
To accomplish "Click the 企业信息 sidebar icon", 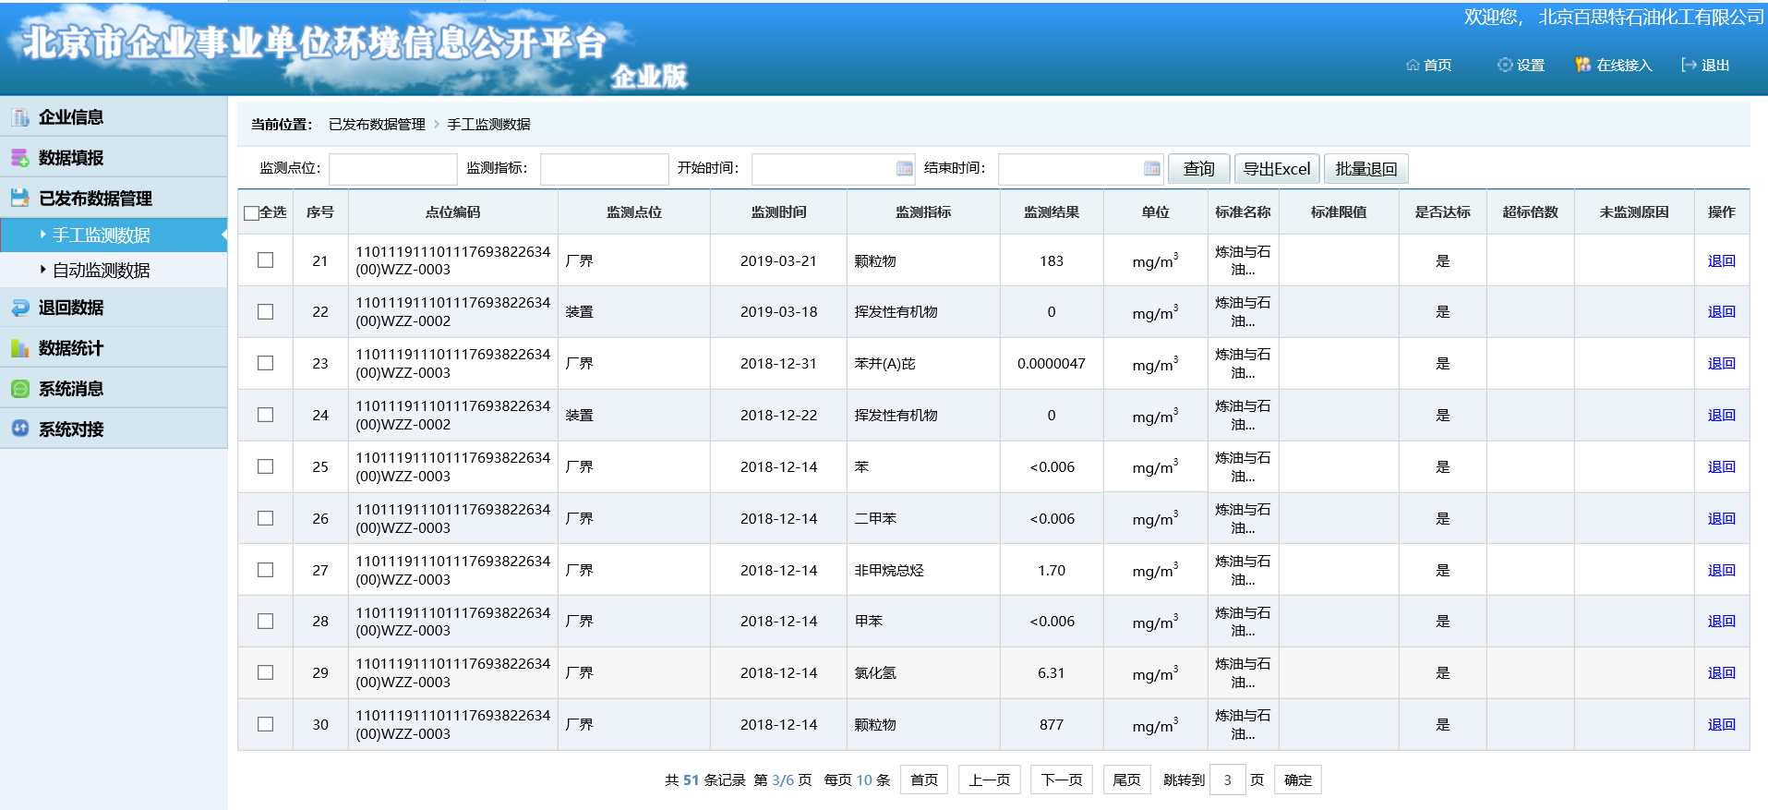I will [x=20, y=117].
